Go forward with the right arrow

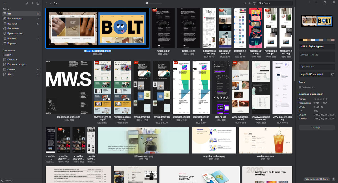[x=50, y=3]
